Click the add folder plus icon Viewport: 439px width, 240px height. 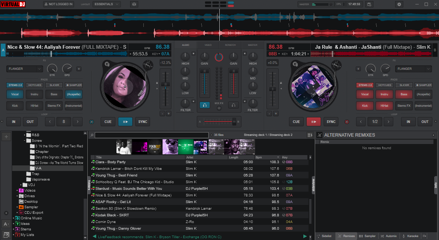(6, 137)
